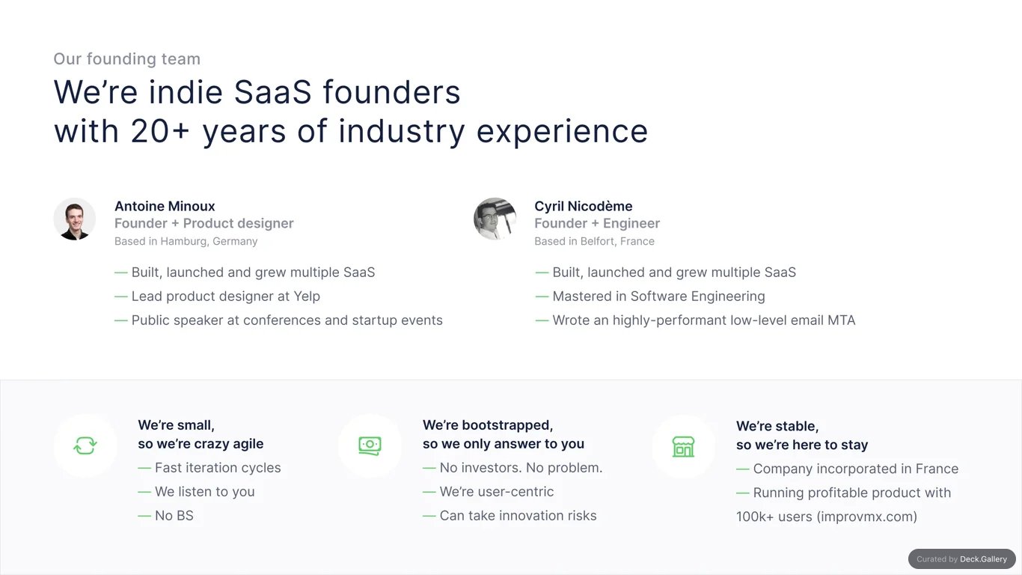Click the 'Our founding team' subtitle

coord(127,58)
